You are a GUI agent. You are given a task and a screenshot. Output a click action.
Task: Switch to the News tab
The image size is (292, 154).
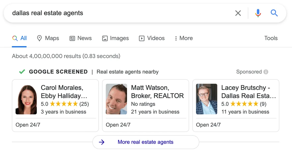click(80, 38)
